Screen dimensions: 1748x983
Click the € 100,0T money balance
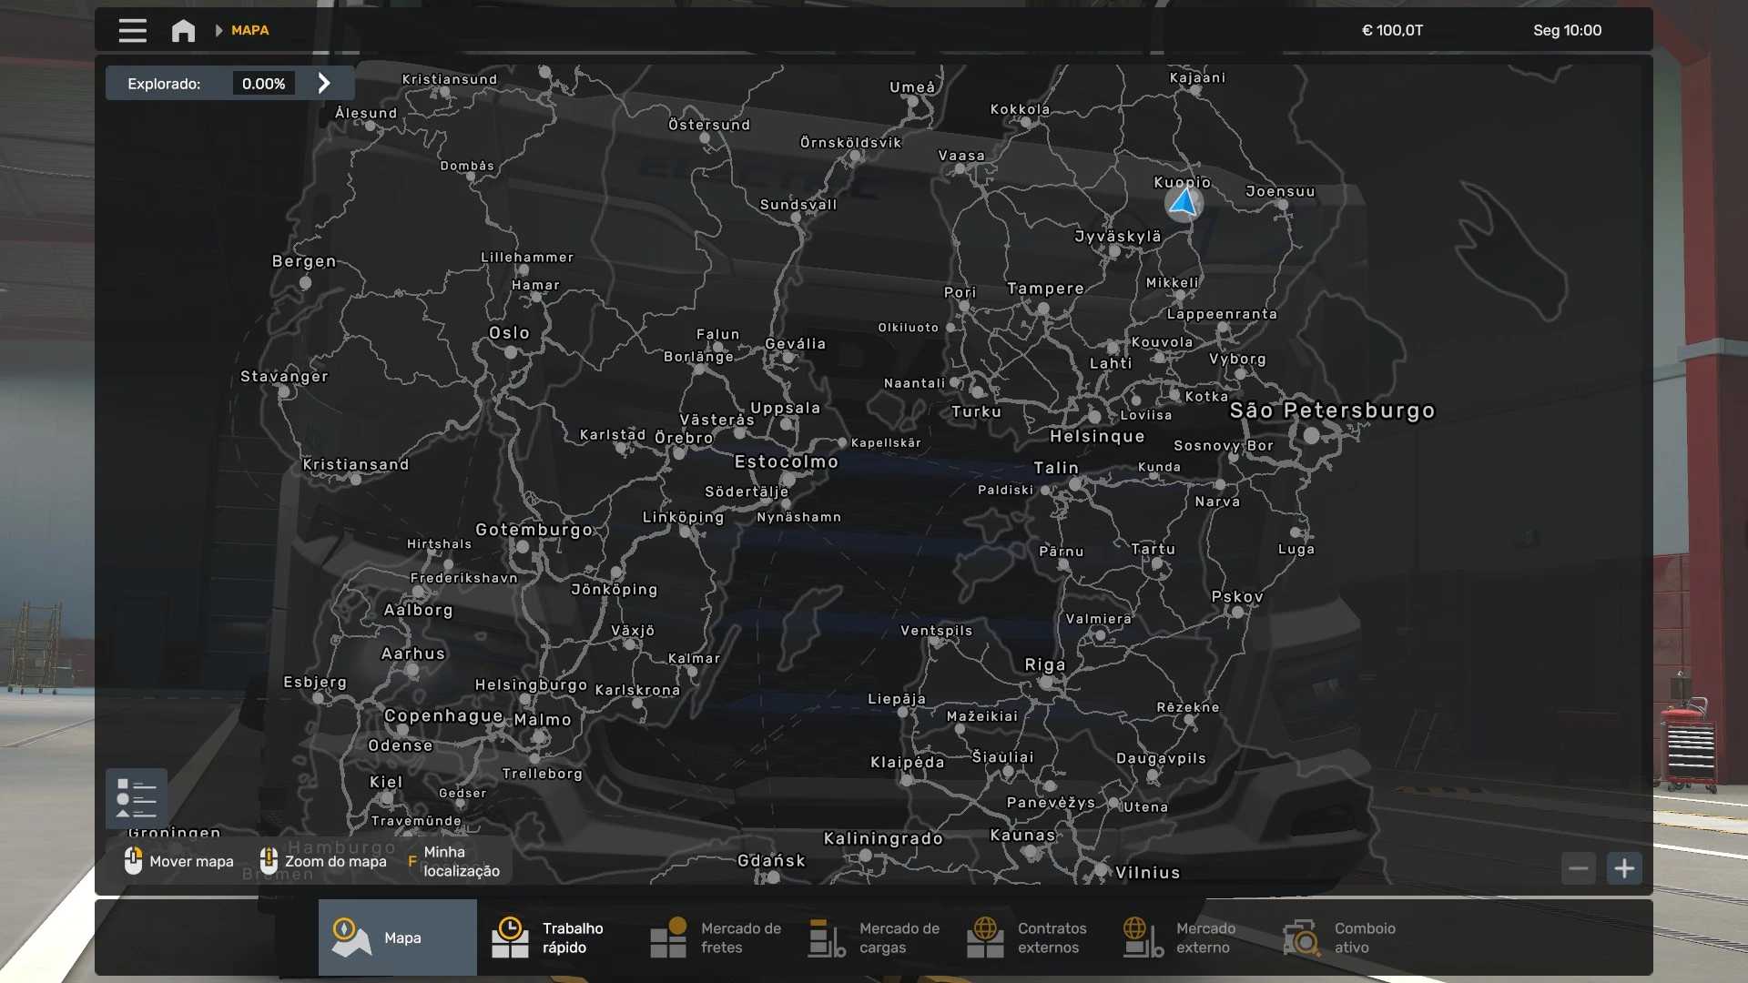tap(1392, 30)
